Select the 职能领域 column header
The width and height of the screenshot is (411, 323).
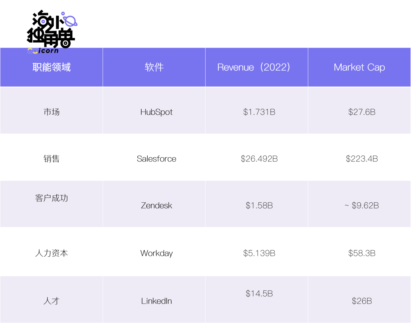click(51, 67)
